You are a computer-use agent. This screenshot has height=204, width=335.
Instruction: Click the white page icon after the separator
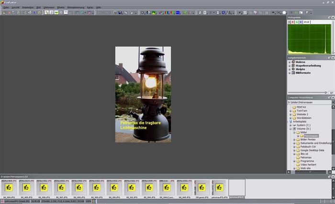(200, 13)
